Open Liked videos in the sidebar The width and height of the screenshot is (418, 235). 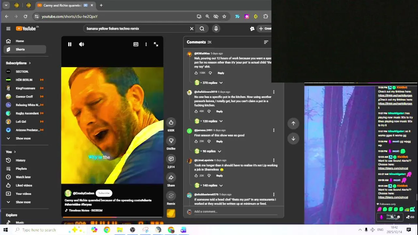coord(25,186)
